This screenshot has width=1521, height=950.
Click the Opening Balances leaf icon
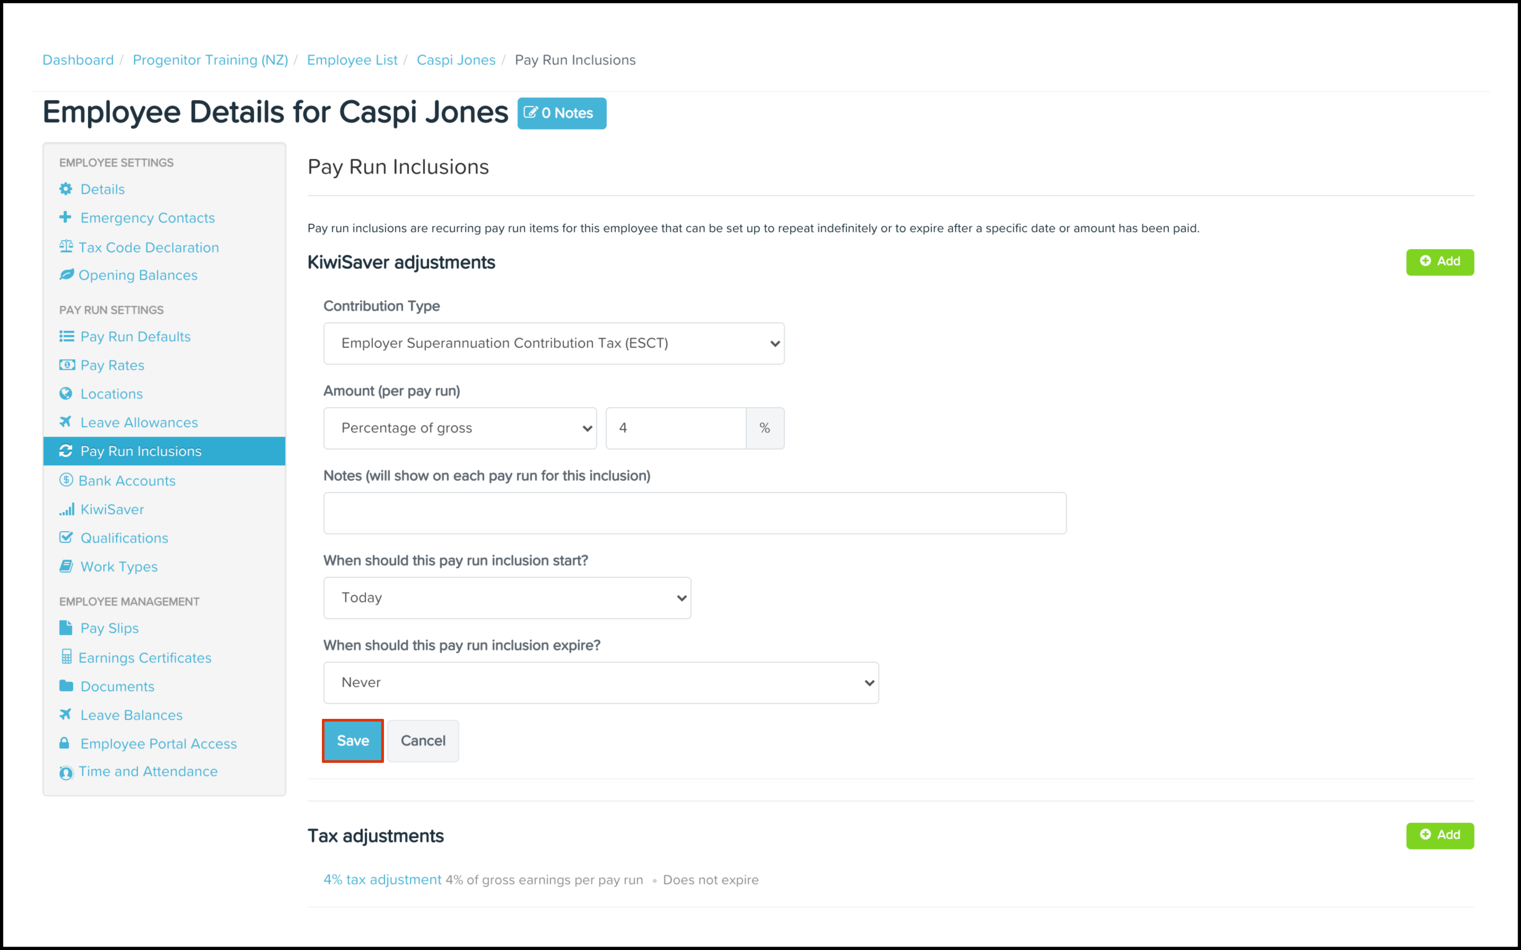(66, 275)
